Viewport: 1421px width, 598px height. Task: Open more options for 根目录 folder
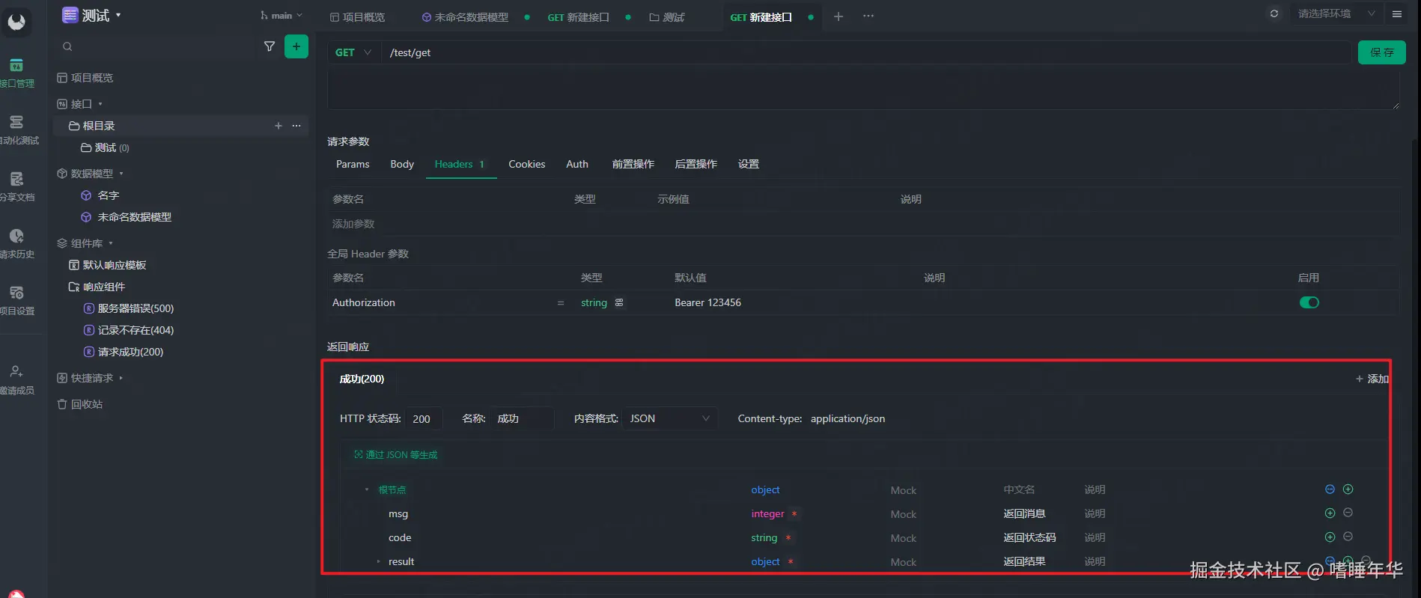point(296,126)
